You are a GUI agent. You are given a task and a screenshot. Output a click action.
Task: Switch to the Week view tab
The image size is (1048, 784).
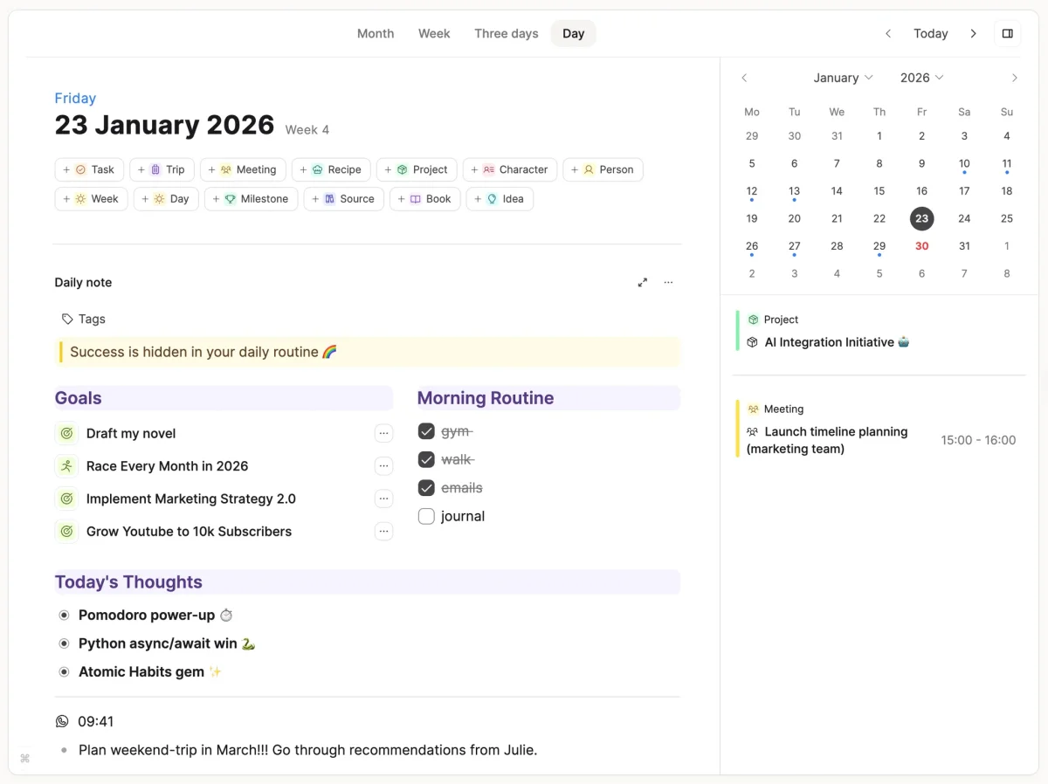[434, 33]
